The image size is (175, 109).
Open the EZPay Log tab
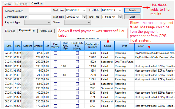(21, 4)
